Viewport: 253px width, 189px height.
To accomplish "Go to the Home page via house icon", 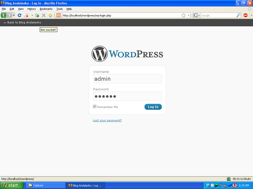I will point(50,15).
